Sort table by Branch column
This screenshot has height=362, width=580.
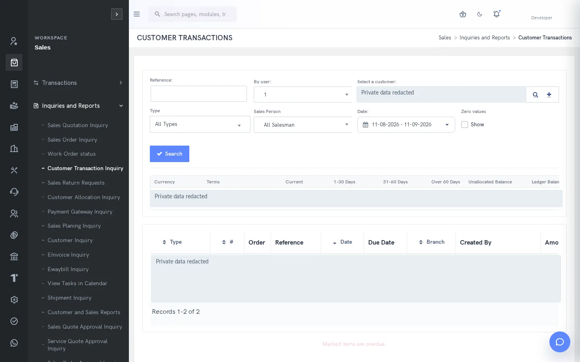tap(432, 242)
